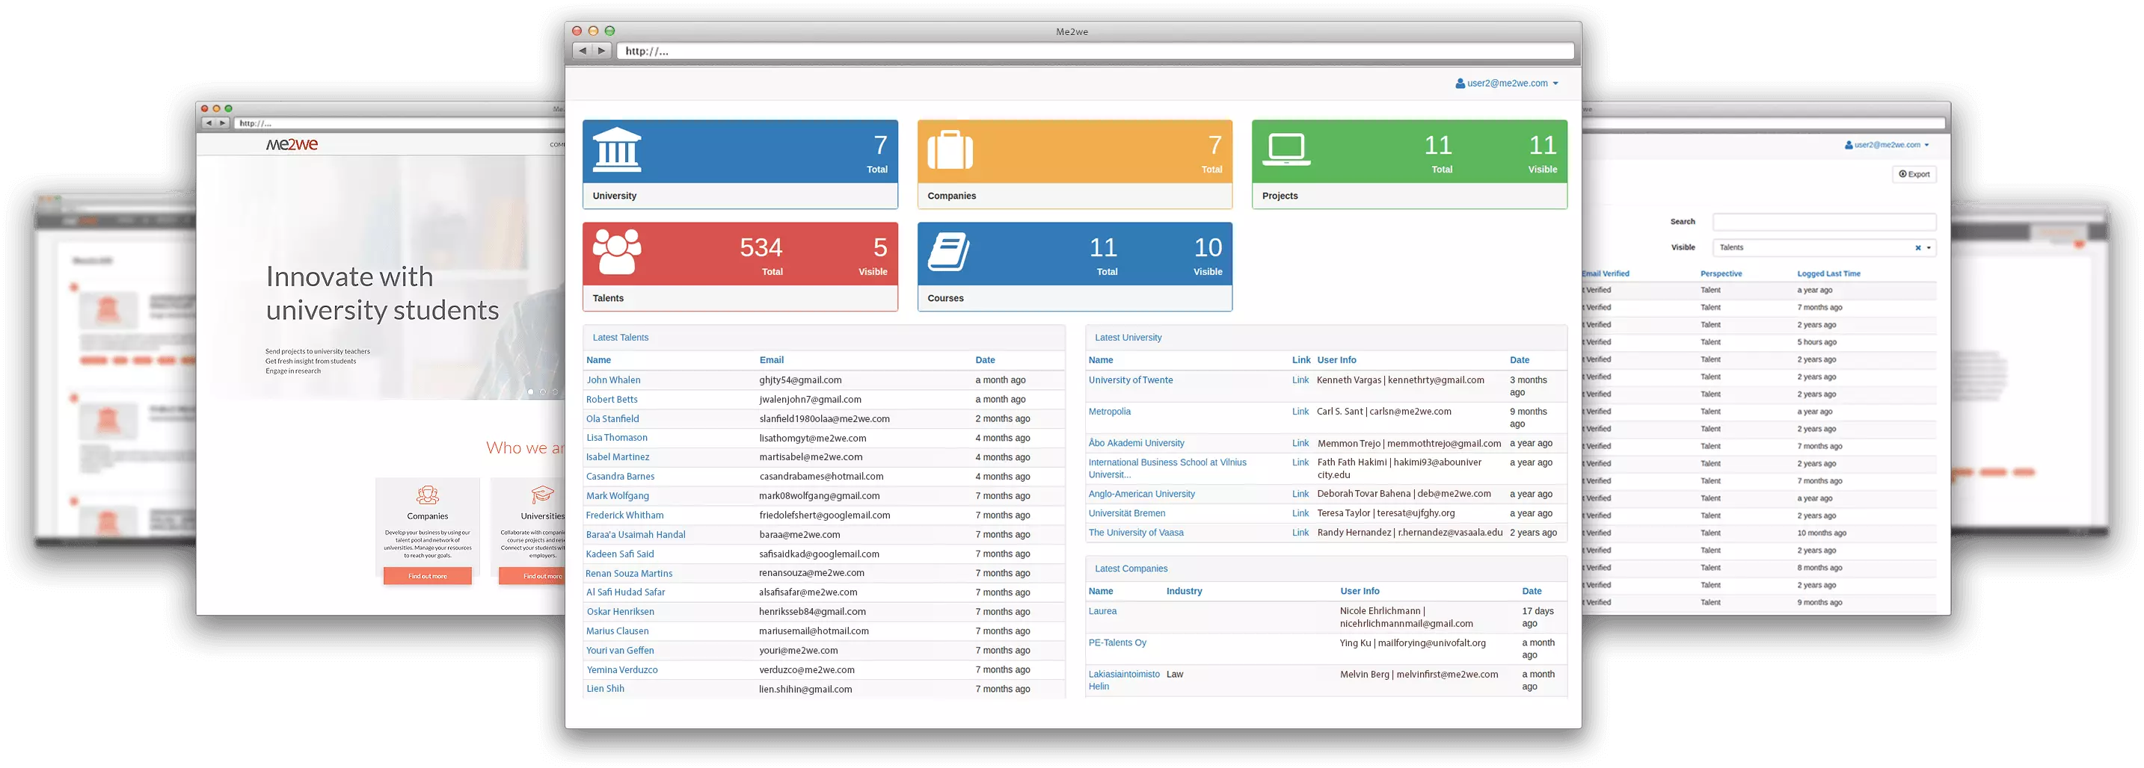Screen dimensions: 2144x768
Task: Open the Courses card footer label
Action: (945, 298)
